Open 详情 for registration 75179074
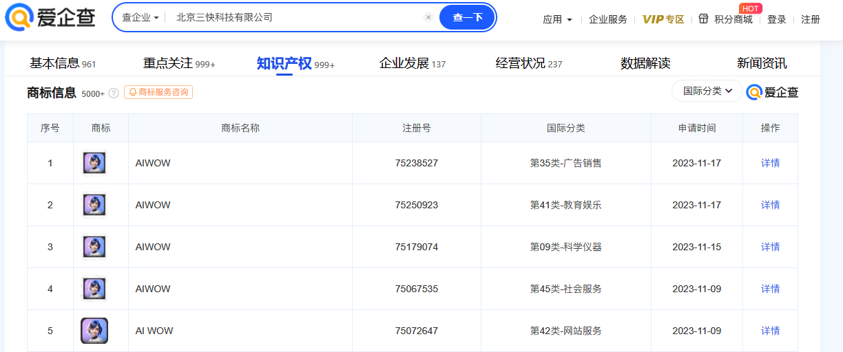The height and width of the screenshot is (352, 843). coord(770,247)
